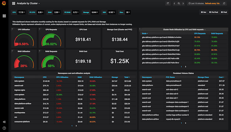This screenshot has width=231, height=132.
Task: Click the CPU Cost panel title
Action: pos(83,29)
